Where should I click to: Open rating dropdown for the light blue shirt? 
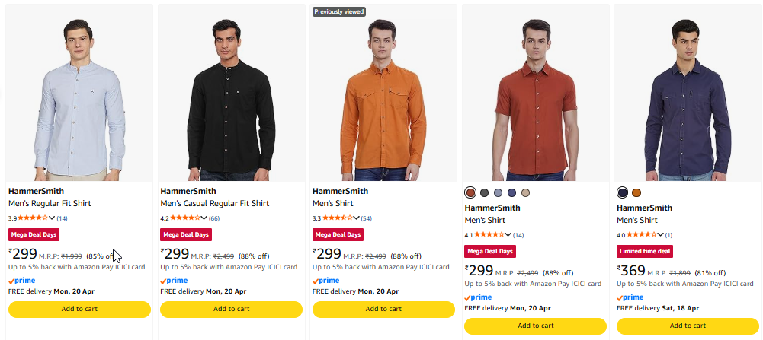[53, 218]
